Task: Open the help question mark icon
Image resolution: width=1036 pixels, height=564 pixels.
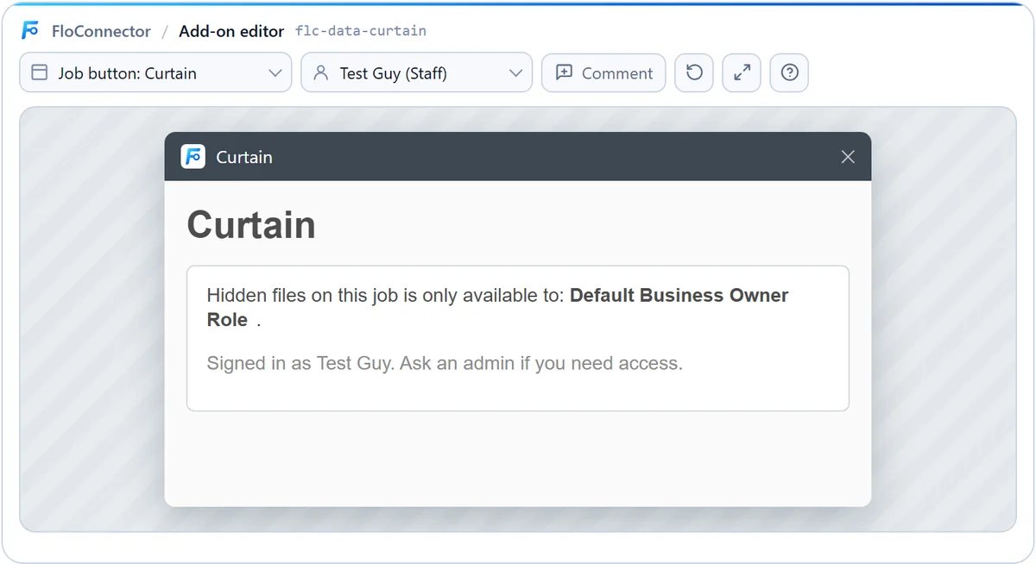Action: [x=789, y=73]
